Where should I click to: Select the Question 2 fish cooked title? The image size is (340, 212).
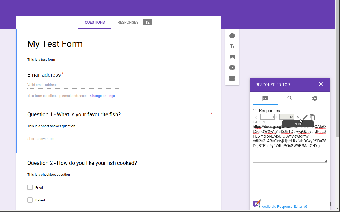[82, 163]
